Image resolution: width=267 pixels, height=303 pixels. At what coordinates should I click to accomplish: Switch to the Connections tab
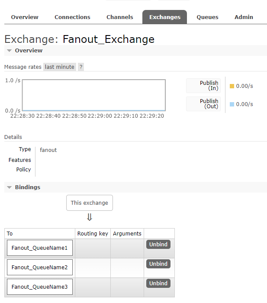coord(72,17)
